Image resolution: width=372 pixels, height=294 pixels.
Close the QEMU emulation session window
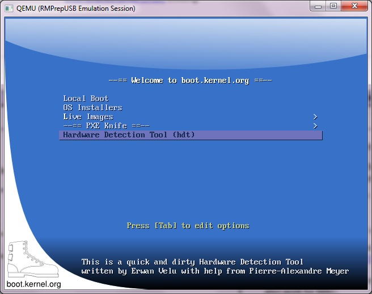tap(354, 6)
